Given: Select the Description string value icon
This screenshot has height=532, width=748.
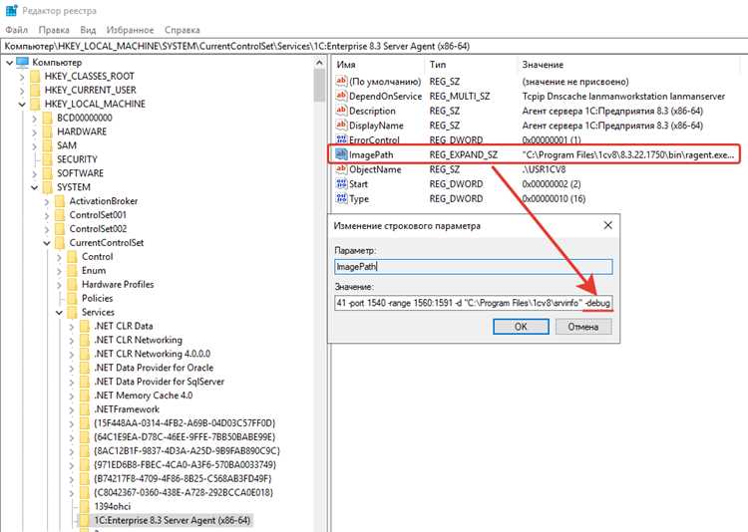Looking at the screenshot, I should tap(341, 111).
